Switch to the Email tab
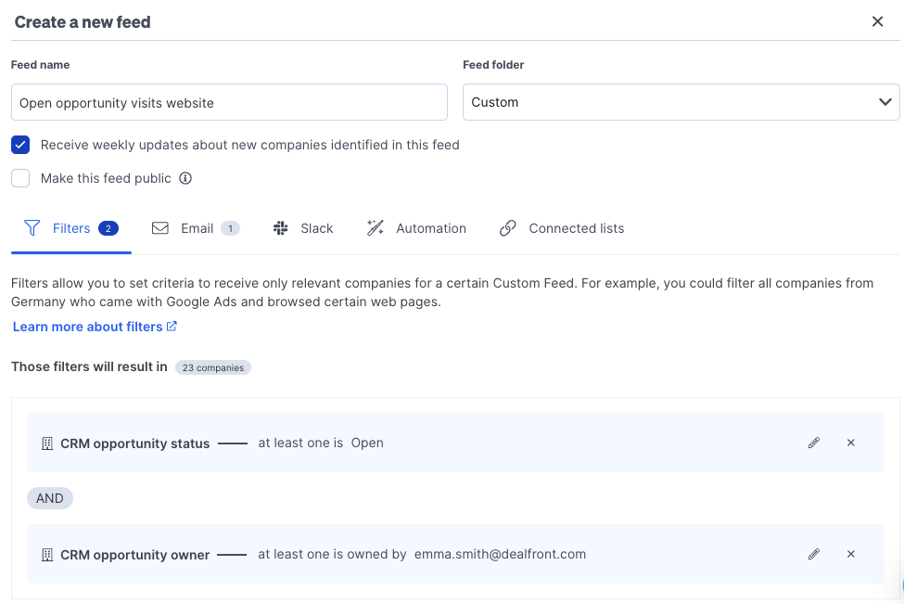904x604 pixels. (195, 227)
